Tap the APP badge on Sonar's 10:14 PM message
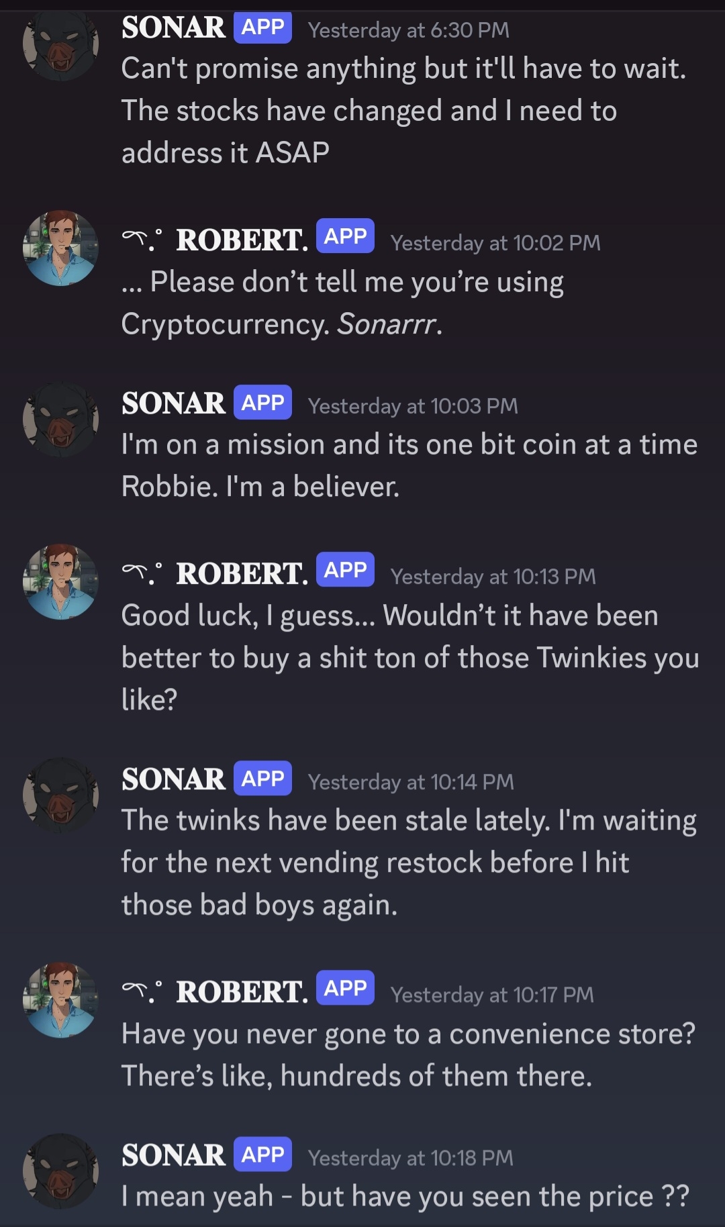Screen dimensions: 725x1227 point(262,779)
